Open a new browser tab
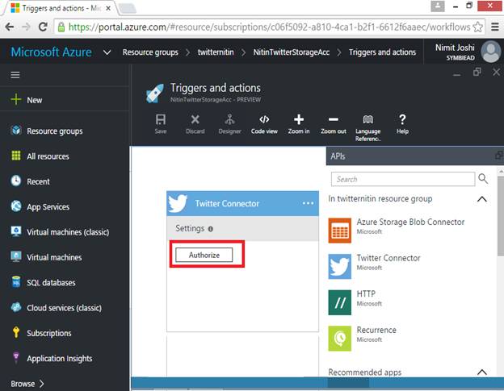504x391 pixels. tap(128, 8)
